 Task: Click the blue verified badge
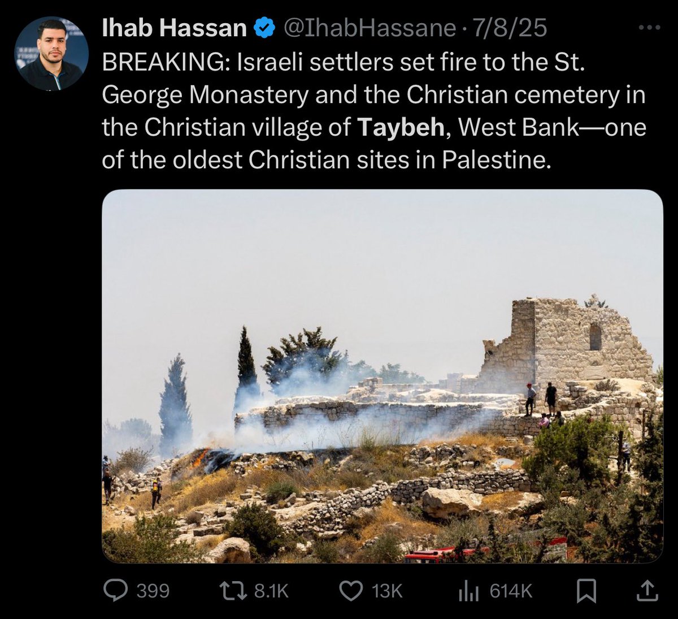tap(264, 28)
